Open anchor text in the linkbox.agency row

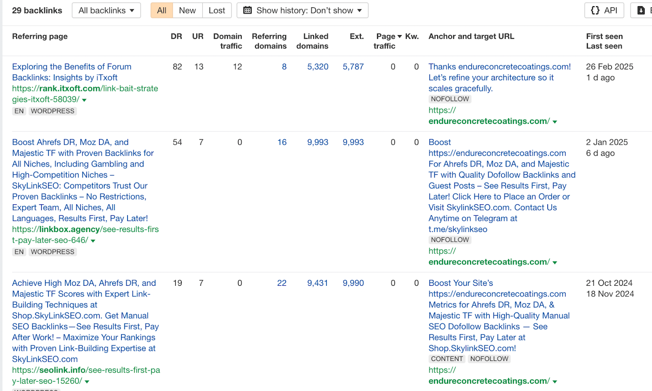click(x=502, y=186)
